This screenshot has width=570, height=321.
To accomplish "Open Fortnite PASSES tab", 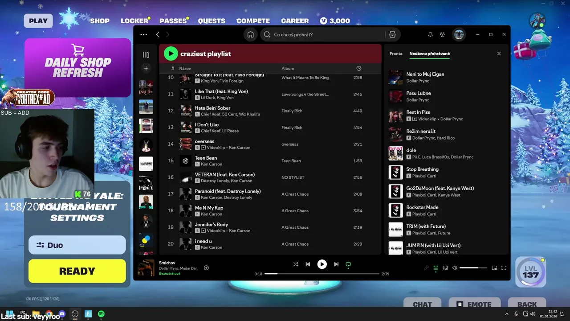I will coord(173,21).
